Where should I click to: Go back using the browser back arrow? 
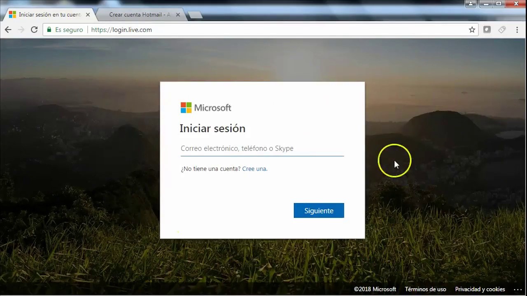tap(8, 30)
